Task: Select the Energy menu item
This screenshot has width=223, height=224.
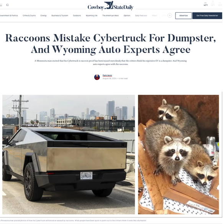Action: (43, 16)
